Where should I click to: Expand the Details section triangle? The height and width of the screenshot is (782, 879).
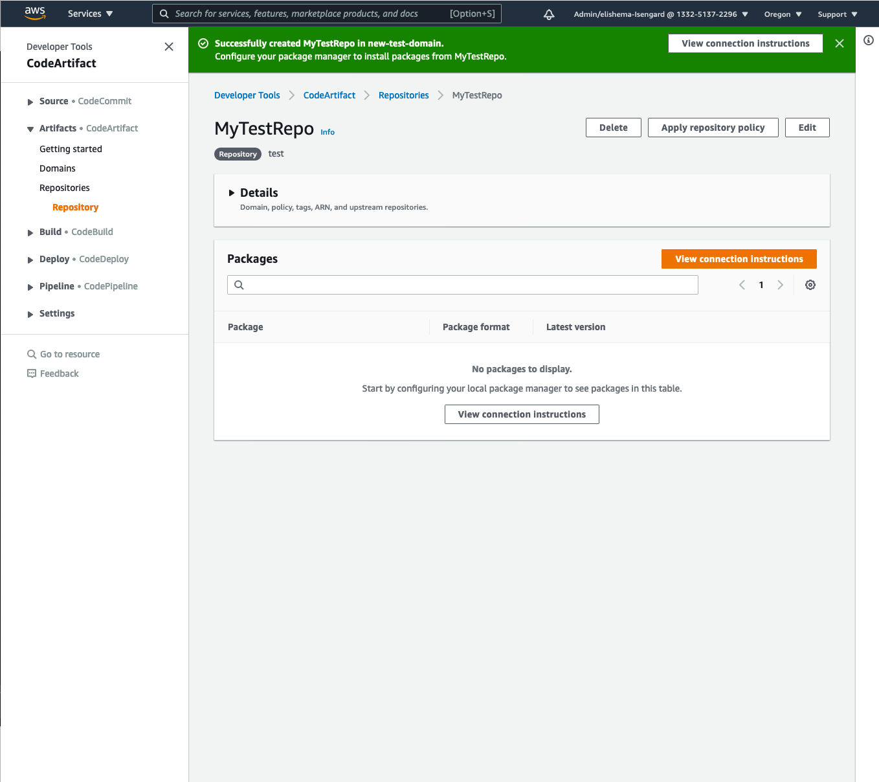pos(231,193)
